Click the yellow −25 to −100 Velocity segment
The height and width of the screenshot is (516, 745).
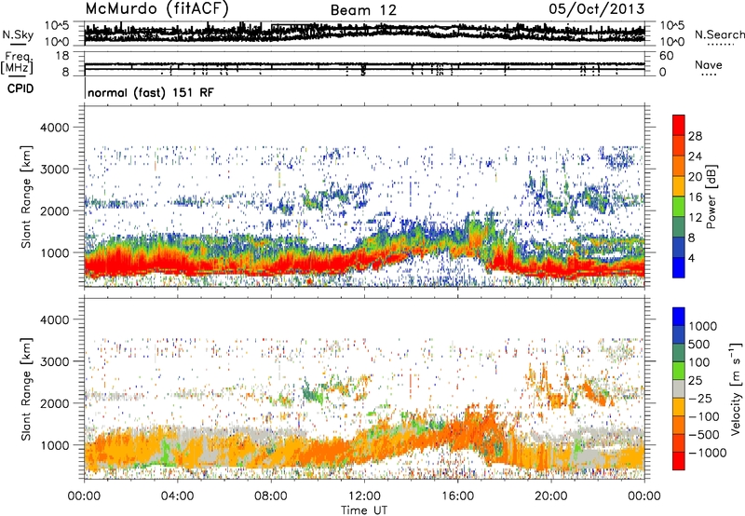679,407
